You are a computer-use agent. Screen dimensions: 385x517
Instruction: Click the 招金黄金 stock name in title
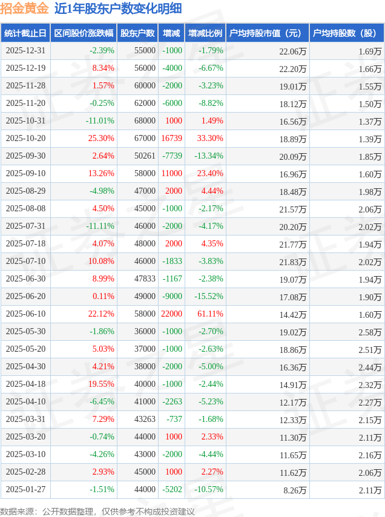tap(24, 8)
